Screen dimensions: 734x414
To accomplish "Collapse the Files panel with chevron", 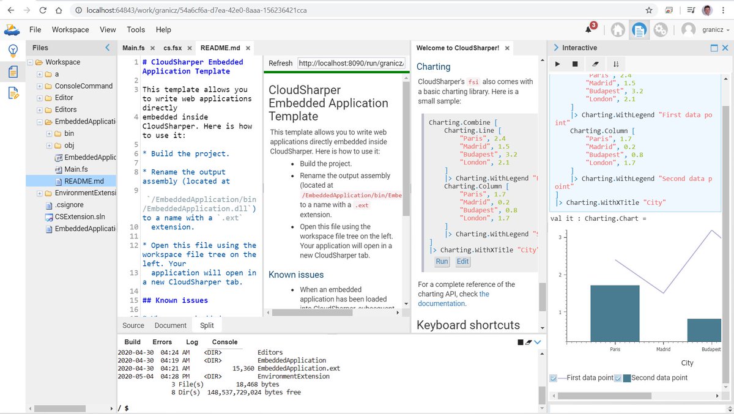I will tap(108, 48).
